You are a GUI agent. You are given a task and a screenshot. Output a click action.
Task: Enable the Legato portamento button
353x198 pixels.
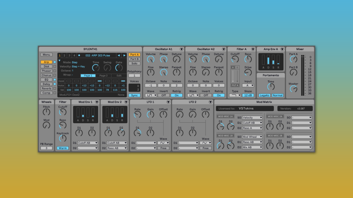point(264,95)
